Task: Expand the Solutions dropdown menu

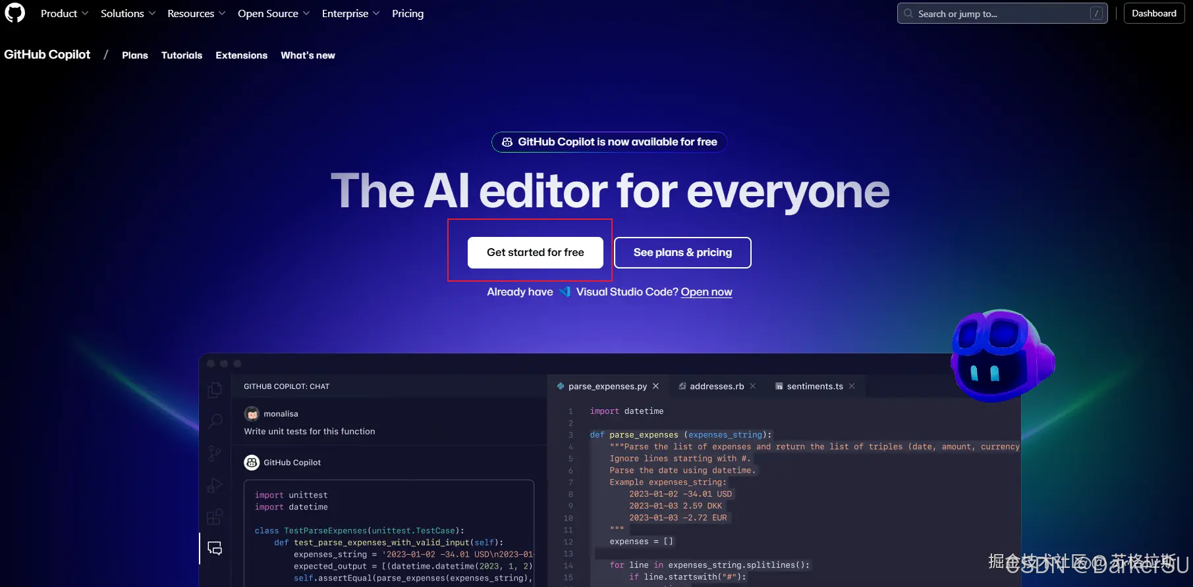Action: (128, 13)
